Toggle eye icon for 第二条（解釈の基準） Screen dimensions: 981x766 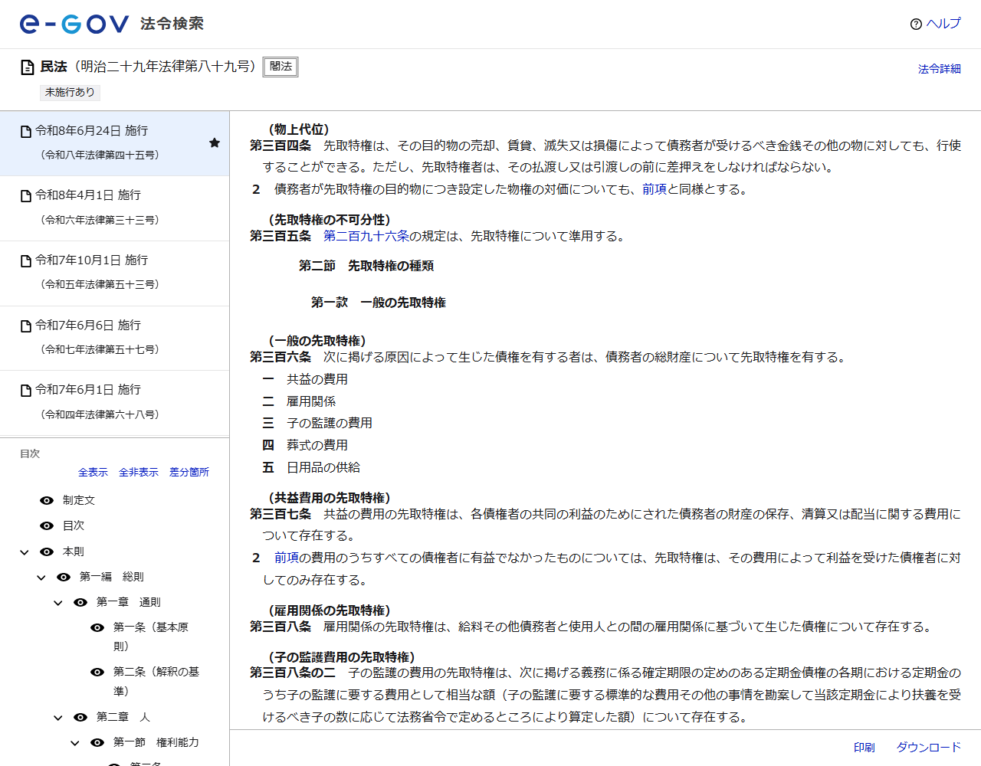(97, 672)
